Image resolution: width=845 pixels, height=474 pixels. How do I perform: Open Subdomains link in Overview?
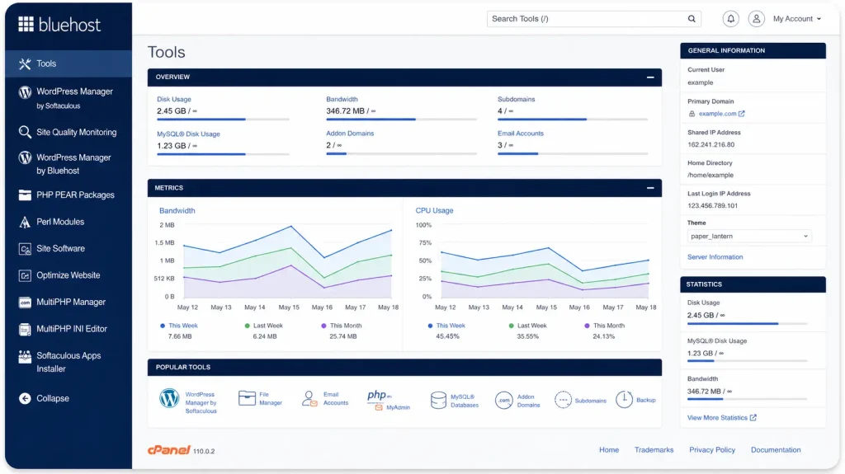pyautogui.click(x=517, y=99)
